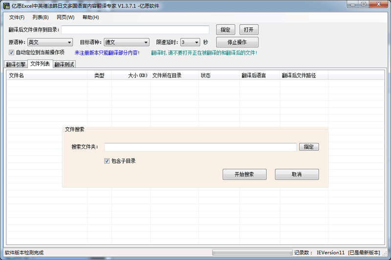This screenshot has width=391, height=260.
Task: Minimize the application window
Action: point(352,4)
